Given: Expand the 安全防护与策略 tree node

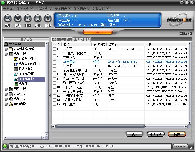Looking at the screenshot, I should coord(6,49).
